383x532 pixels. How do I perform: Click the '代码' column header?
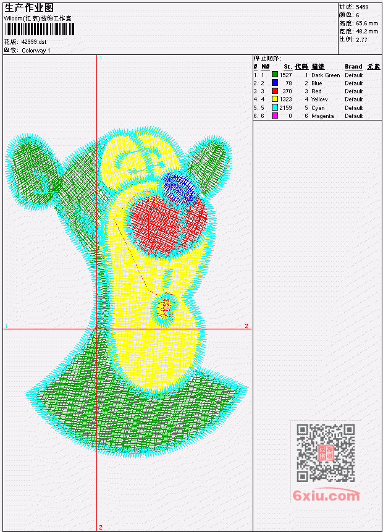(301, 67)
